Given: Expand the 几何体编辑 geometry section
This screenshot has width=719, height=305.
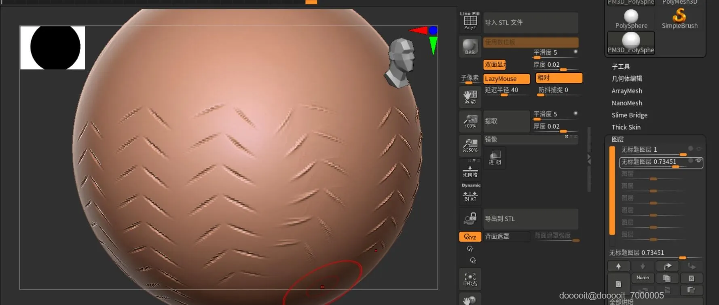Looking at the screenshot, I should (x=627, y=78).
